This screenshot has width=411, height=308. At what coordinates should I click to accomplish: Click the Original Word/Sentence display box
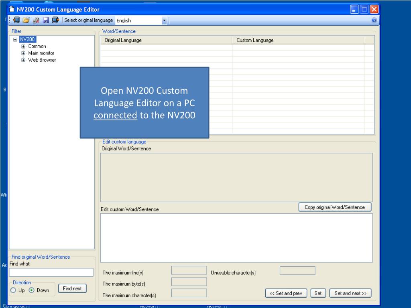click(236, 177)
